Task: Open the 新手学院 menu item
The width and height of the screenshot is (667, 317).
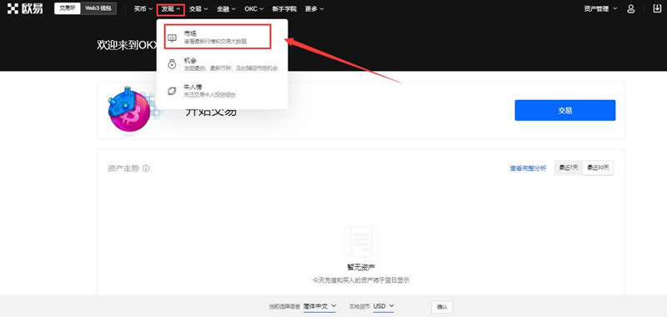Action: pyautogui.click(x=284, y=8)
